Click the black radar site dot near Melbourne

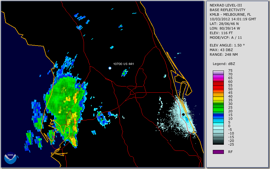(183, 114)
